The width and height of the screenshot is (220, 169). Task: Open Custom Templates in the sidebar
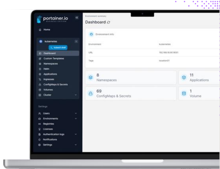pos(53,58)
